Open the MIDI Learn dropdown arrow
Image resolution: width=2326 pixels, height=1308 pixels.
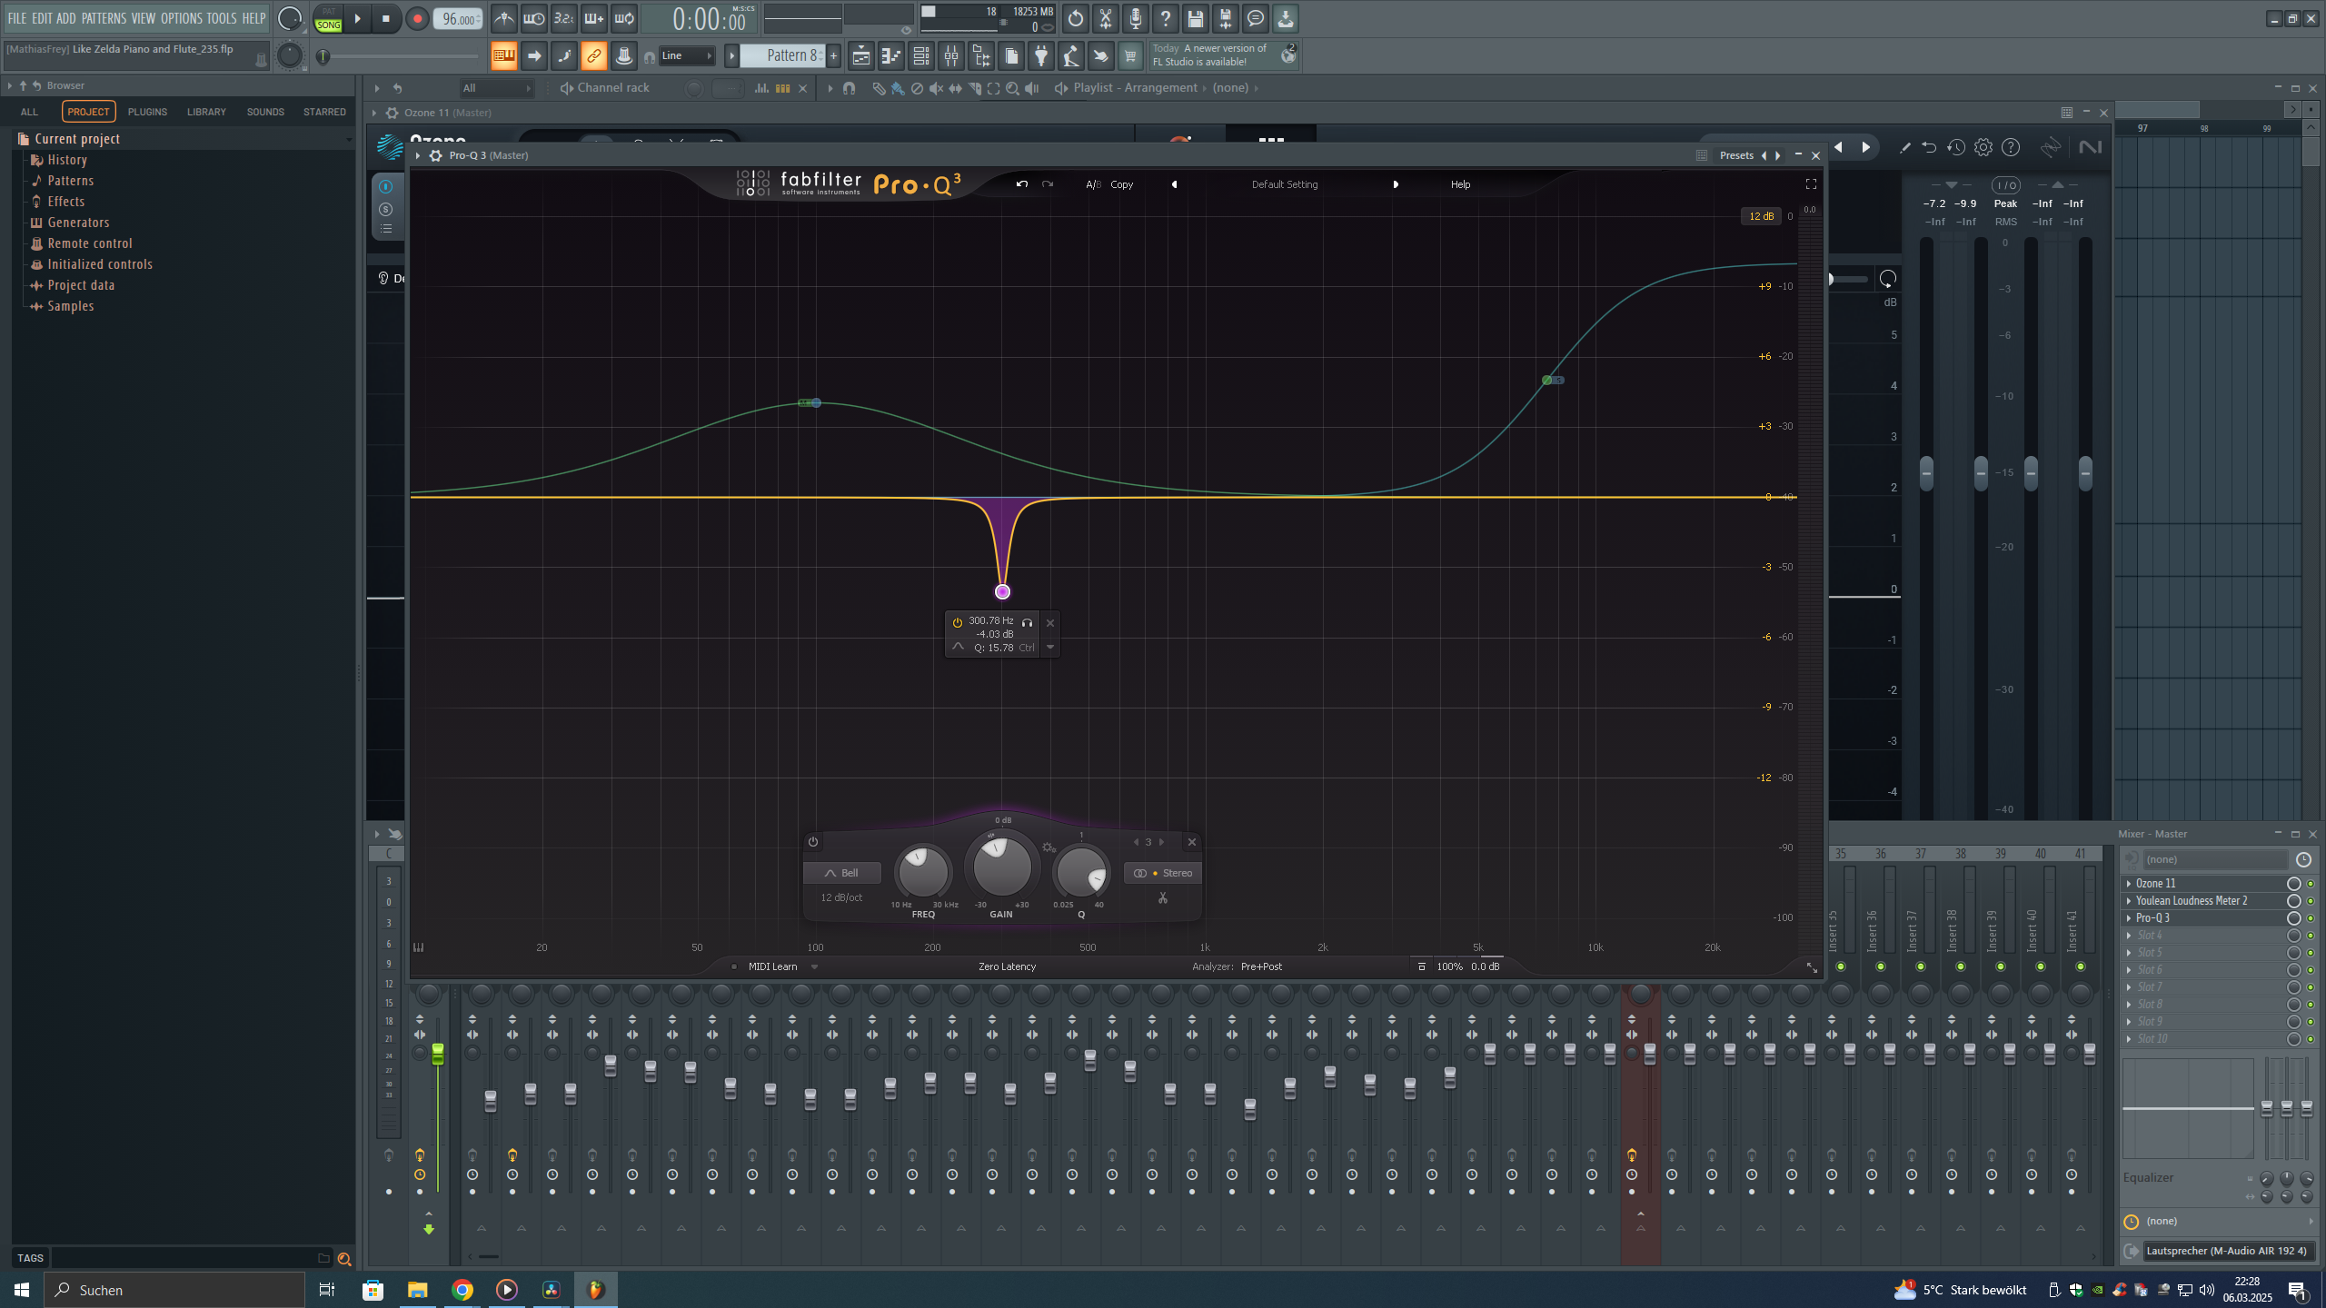tap(814, 967)
